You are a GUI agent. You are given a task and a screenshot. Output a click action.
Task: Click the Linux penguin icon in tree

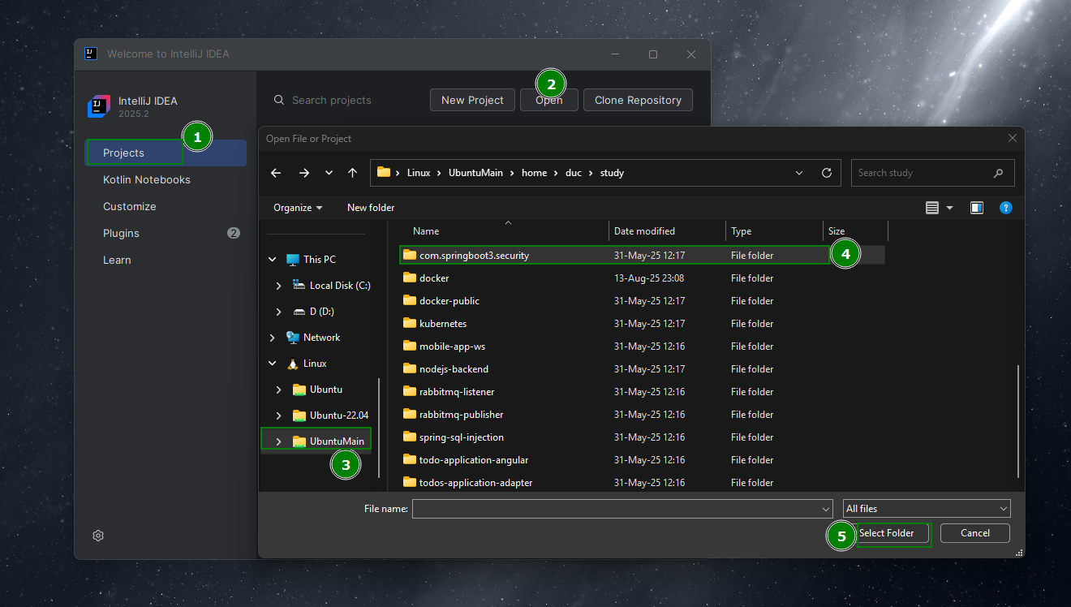[x=293, y=364]
